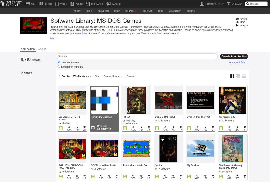
Task: Open THE ULTIMATE DOOM cover thumbnail
Action: (x=72, y=149)
